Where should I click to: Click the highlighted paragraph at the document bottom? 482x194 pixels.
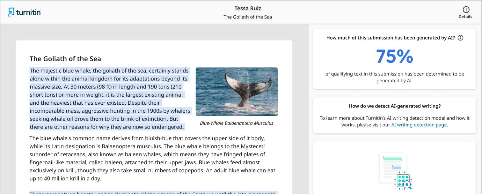click(153, 192)
